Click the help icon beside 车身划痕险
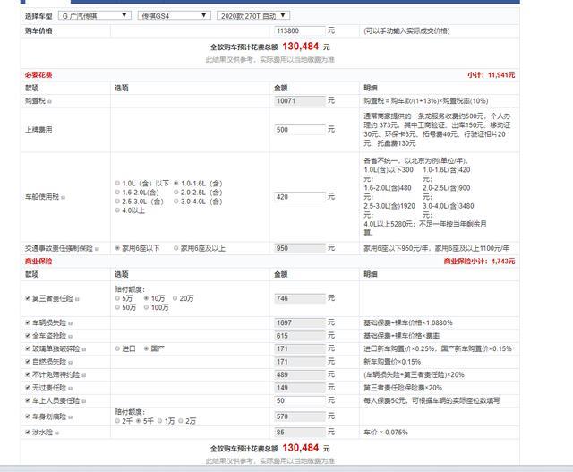This screenshot has width=573, height=472. (x=70, y=417)
